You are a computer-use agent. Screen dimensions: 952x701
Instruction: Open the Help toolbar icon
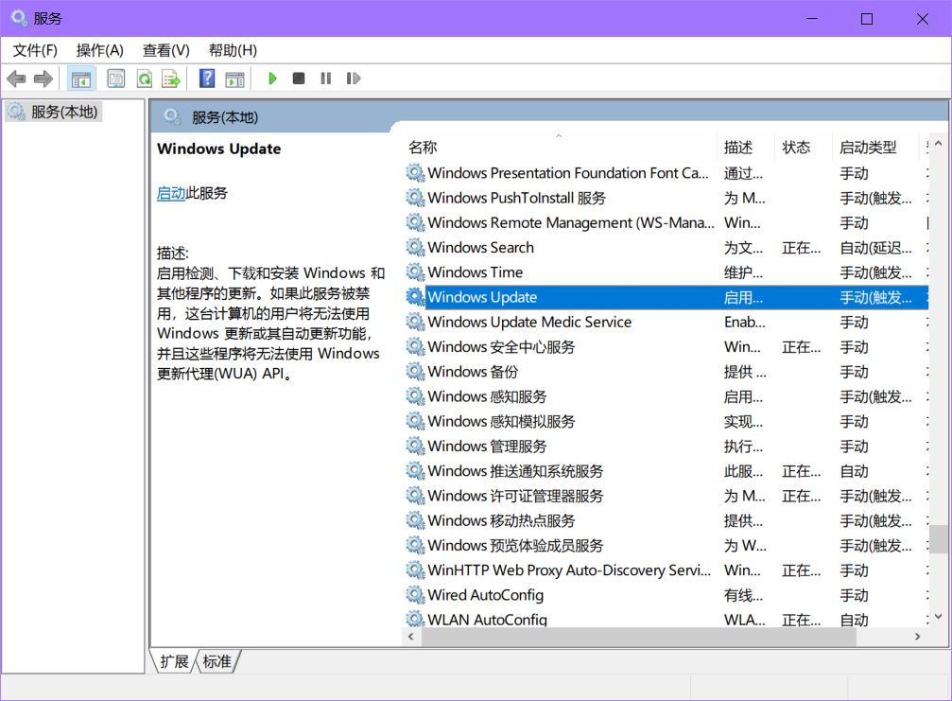[x=207, y=79]
